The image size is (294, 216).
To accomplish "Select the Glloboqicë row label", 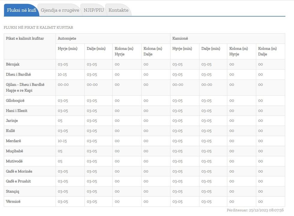I will [x=15, y=100].
